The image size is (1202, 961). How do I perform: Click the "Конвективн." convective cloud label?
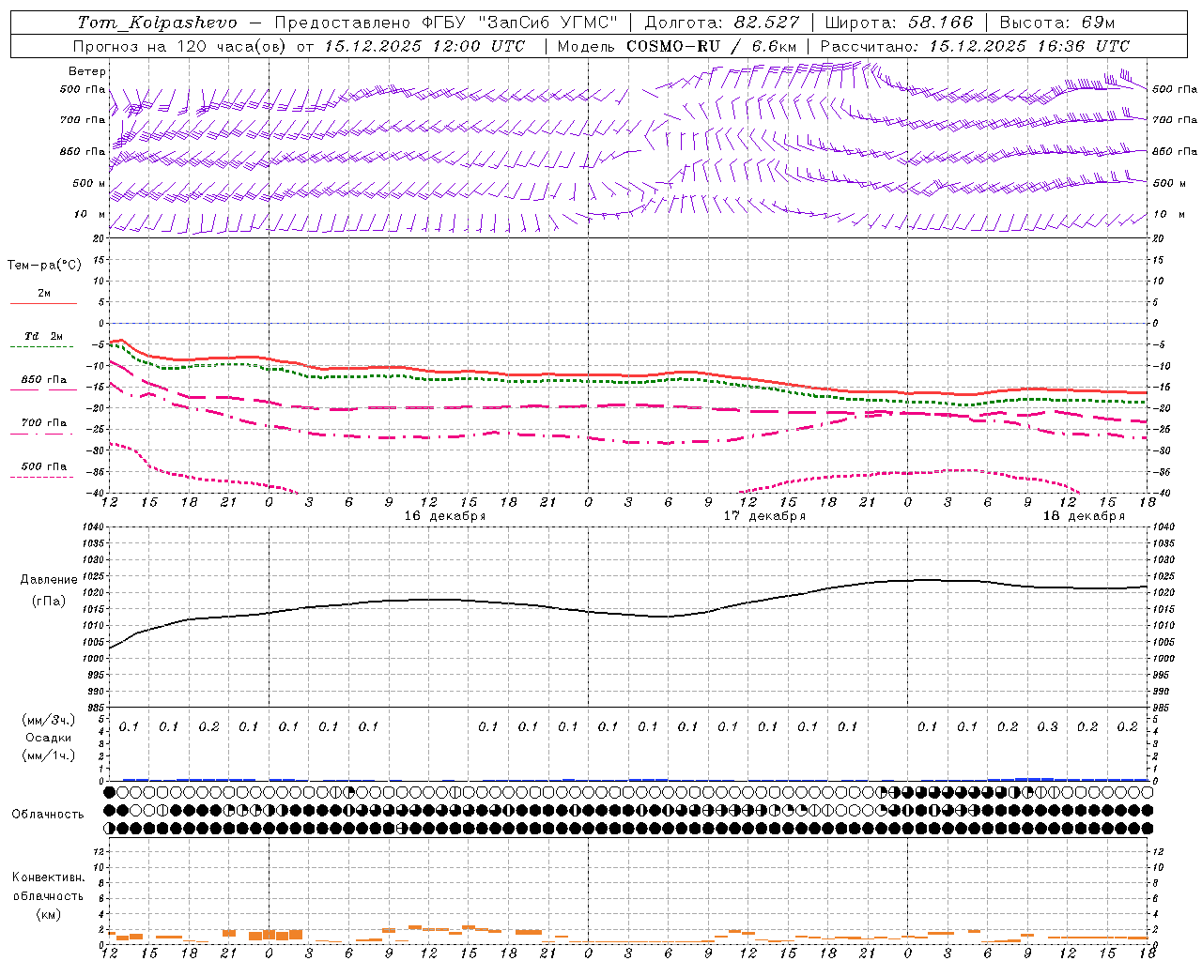[x=48, y=877]
